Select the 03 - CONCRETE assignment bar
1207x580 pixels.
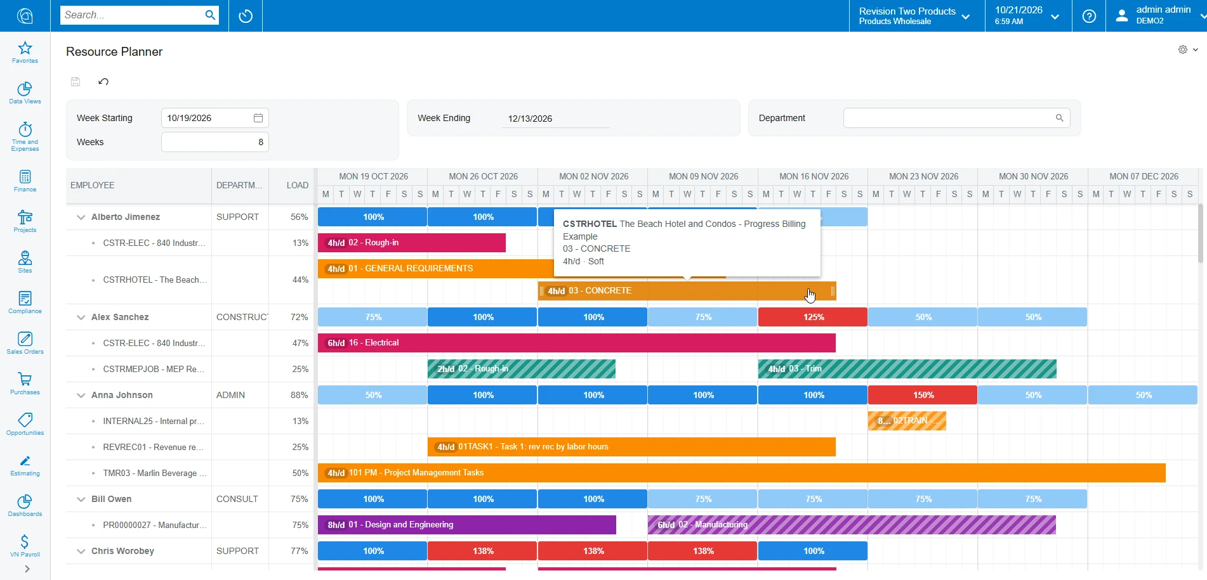point(687,291)
